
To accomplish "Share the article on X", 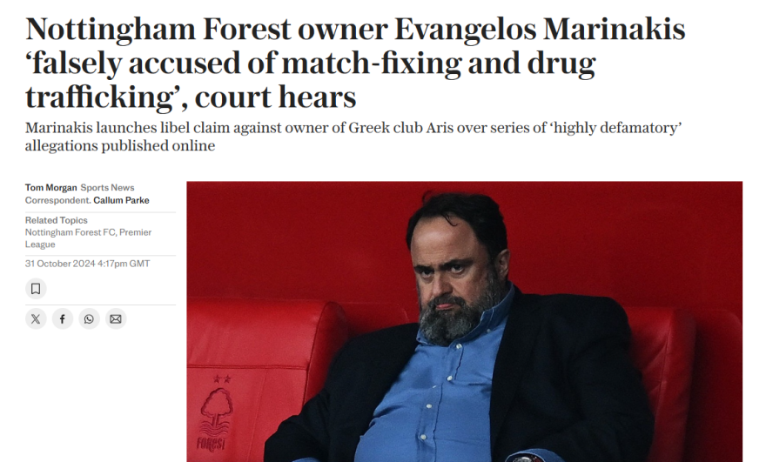I will coord(36,319).
